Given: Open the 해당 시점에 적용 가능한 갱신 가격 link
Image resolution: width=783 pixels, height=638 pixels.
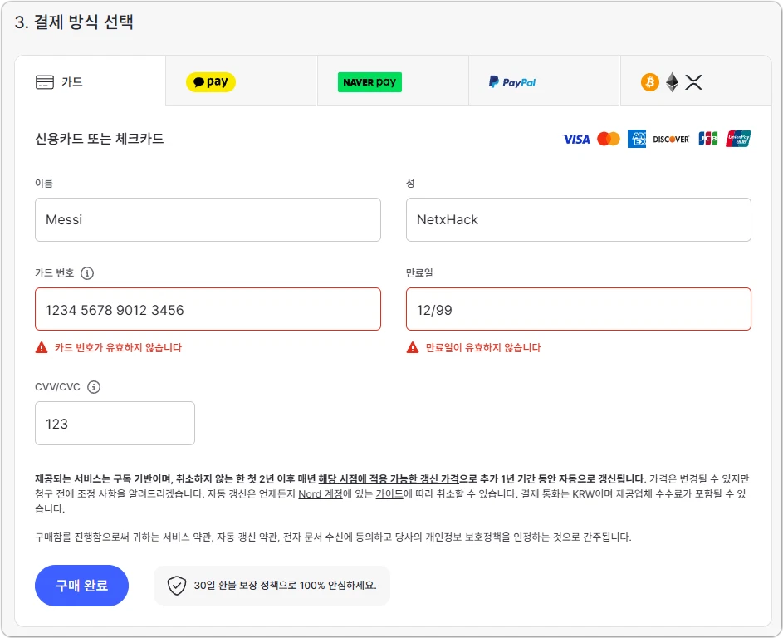Looking at the screenshot, I should point(389,479).
